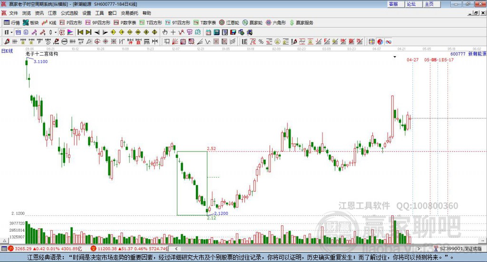Image resolution: width=487 pixels, height=262 pixels.
Task: Toggle the infinity loop icon
Action: pos(388,42)
